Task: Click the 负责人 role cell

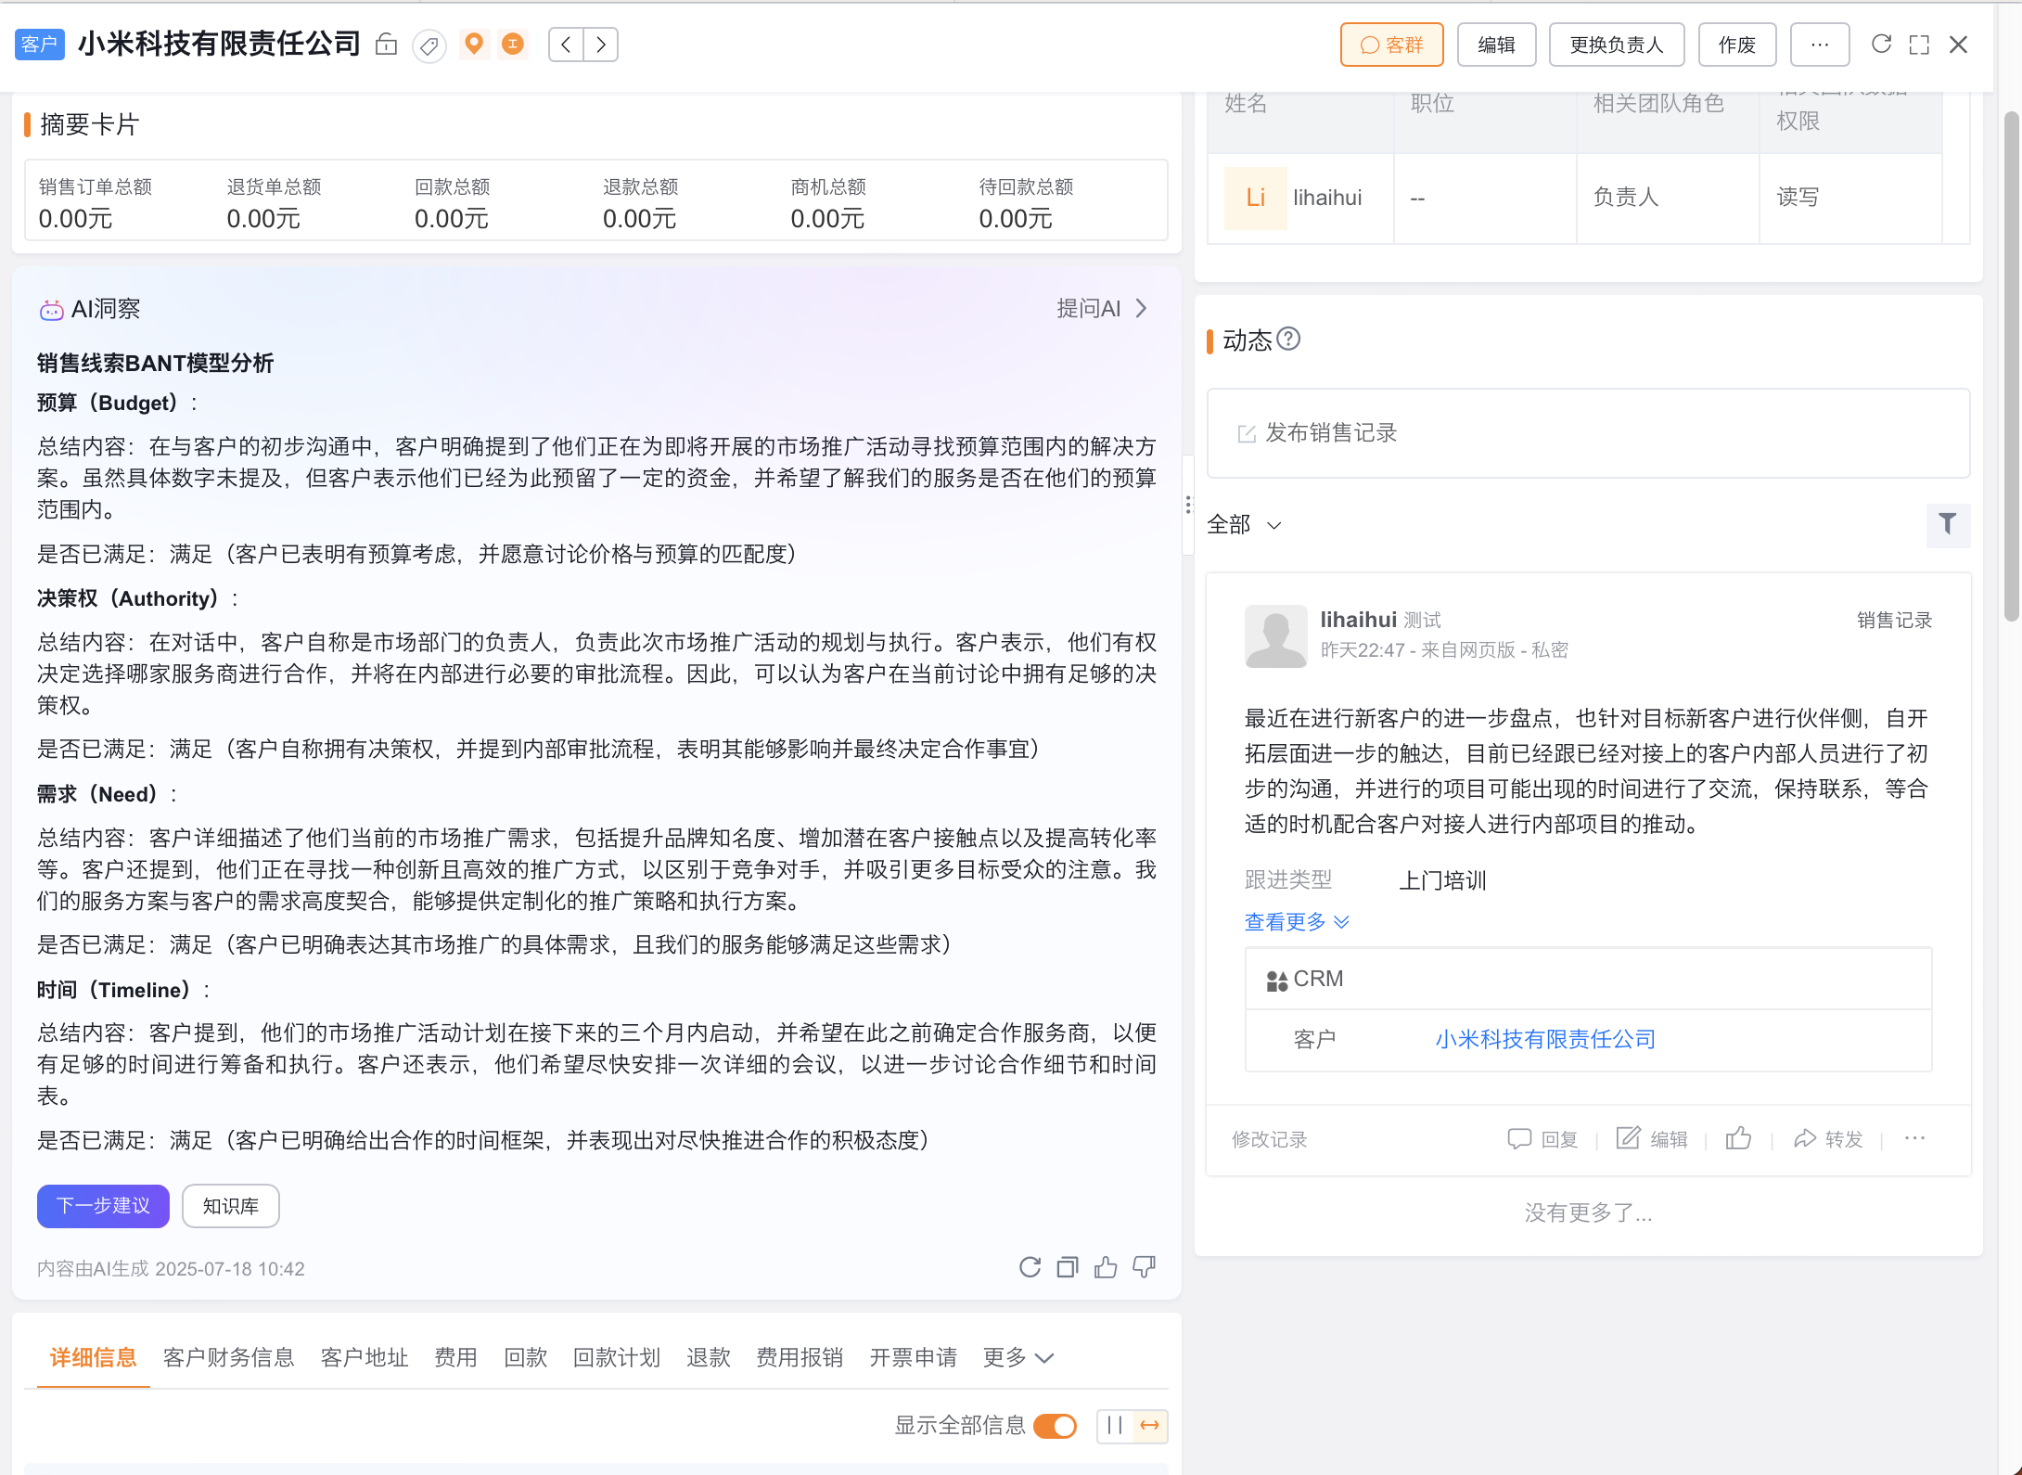Action: coord(1668,198)
